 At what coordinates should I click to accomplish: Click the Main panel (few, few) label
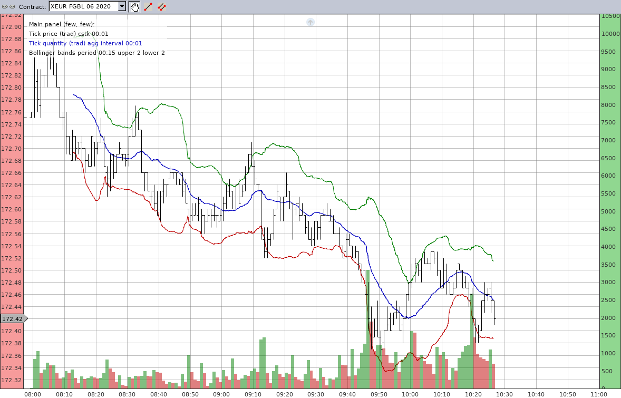(62, 25)
